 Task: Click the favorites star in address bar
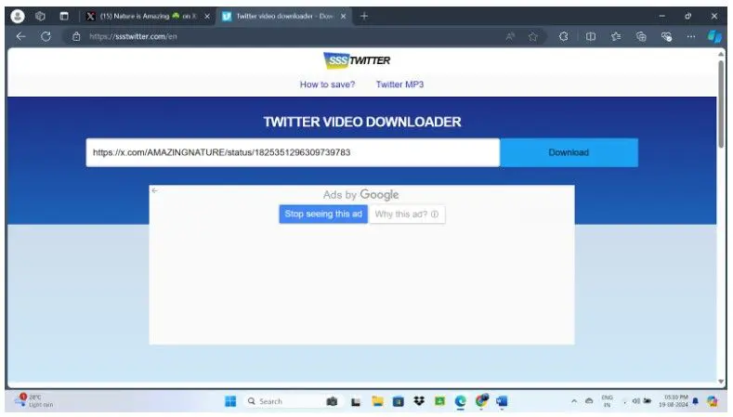pyautogui.click(x=533, y=36)
